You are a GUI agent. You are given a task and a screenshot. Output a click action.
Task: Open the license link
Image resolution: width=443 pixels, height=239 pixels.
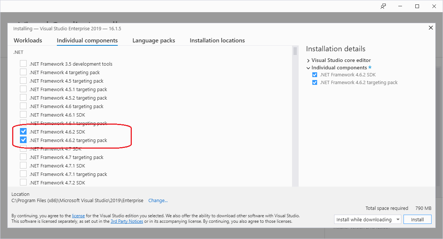coord(78,216)
